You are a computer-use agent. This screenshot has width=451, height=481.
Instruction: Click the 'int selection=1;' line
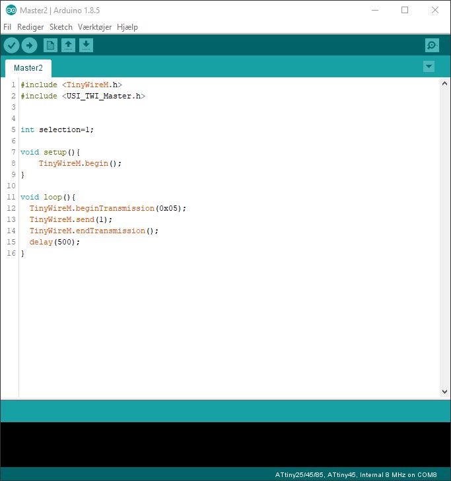tap(57, 129)
